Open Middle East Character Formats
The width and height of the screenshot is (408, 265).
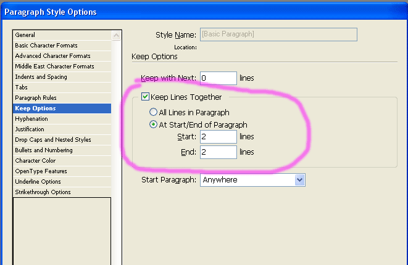coord(62,67)
